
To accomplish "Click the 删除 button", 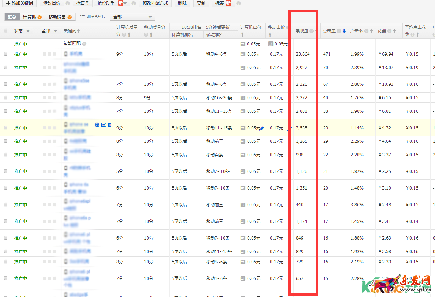I will click(x=182, y=3).
